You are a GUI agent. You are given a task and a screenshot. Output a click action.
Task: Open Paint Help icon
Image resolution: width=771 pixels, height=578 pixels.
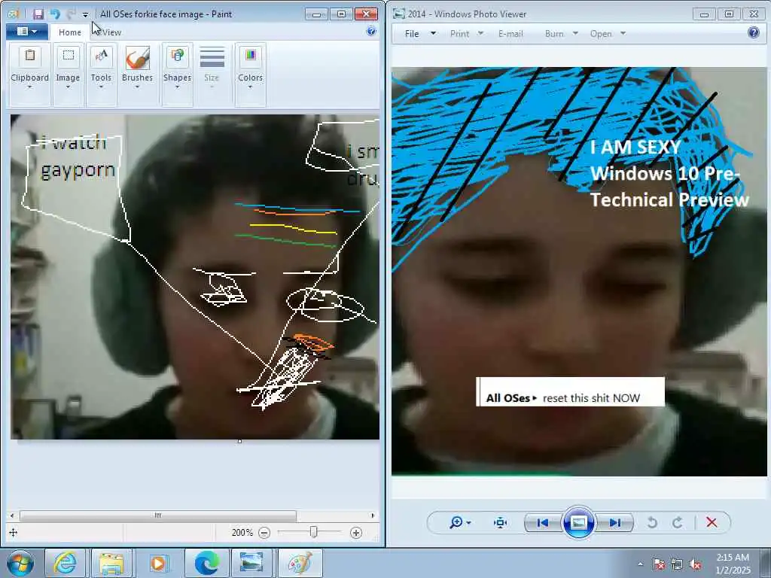[x=371, y=32]
